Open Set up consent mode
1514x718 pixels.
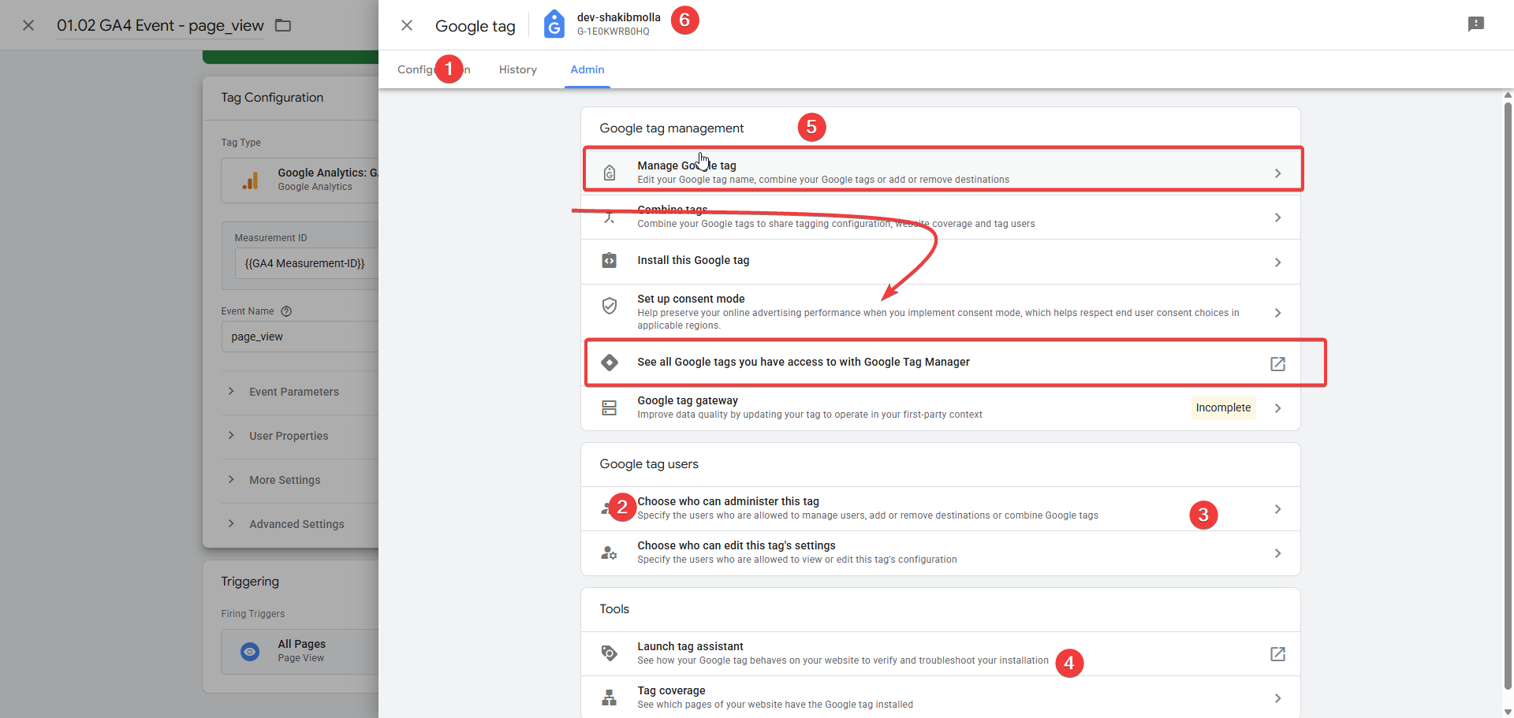[x=941, y=312]
